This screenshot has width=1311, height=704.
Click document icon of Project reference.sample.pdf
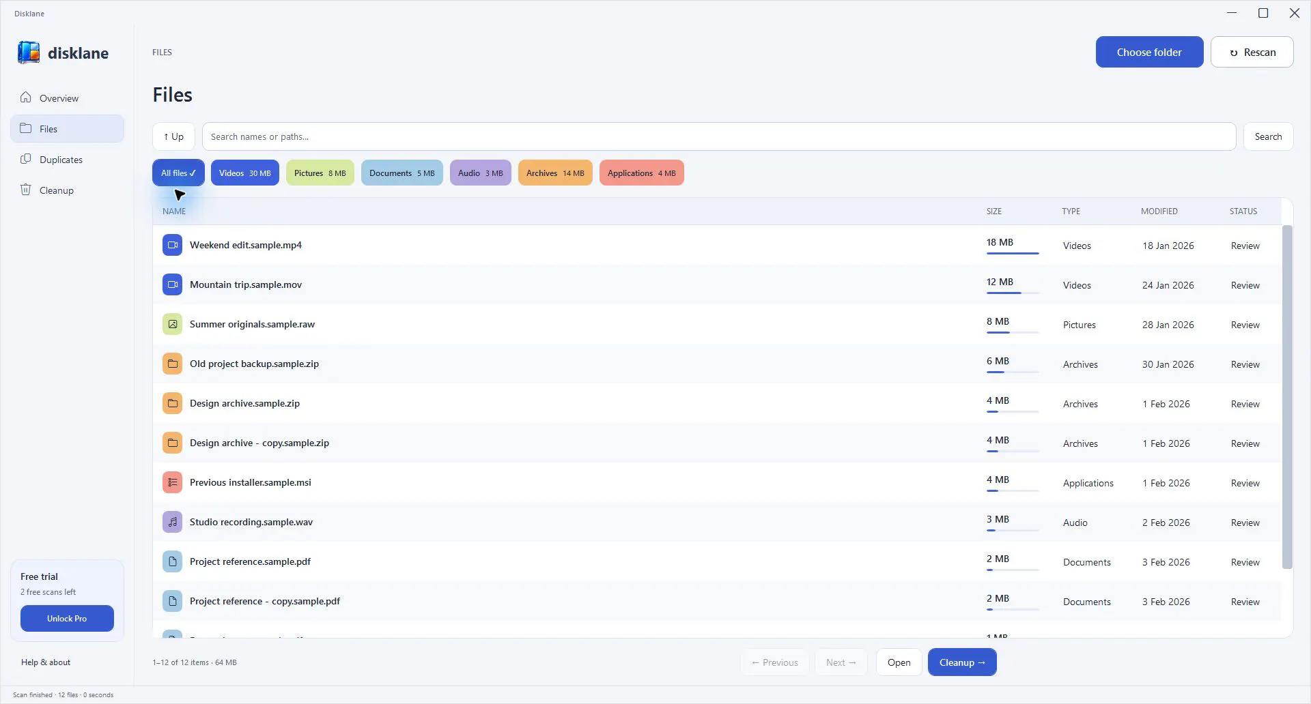pyautogui.click(x=172, y=561)
